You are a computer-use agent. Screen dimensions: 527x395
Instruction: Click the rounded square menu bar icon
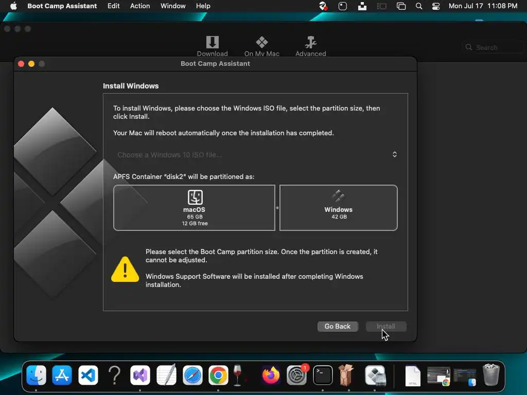342,6
